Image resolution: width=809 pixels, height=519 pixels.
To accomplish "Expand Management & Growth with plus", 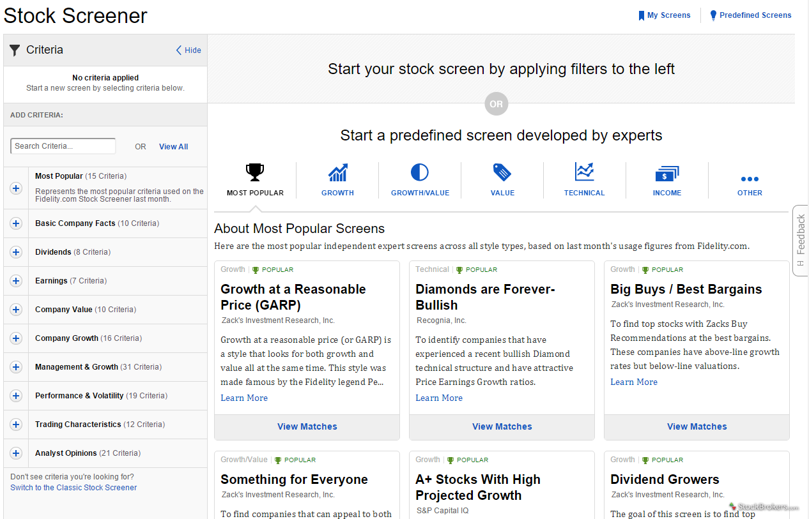I will click(16, 367).
